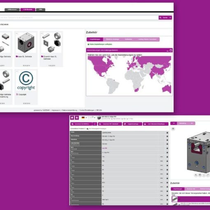Click the magnifier icon in the Suche button
Image resolution: width=210 pixels, height=210 pixels.
161,18
